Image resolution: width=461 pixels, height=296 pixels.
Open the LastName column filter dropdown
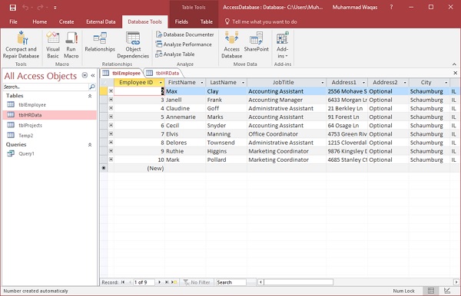[243, 83]
